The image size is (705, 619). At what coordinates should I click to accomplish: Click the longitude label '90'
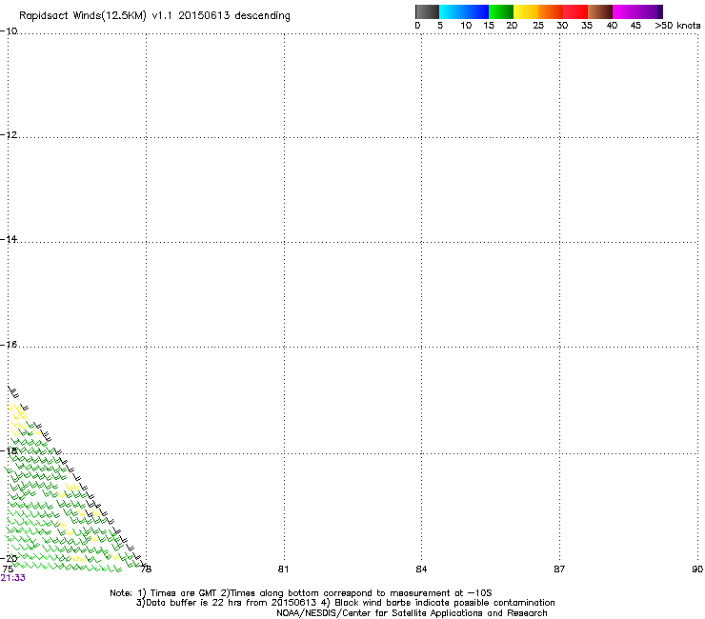point(697,569)
